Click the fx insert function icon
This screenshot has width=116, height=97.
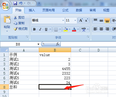58,44
